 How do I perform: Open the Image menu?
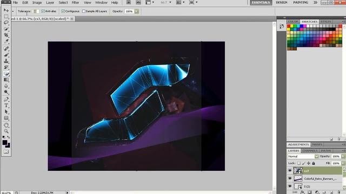pyautogui.click(x=37, y=2)
